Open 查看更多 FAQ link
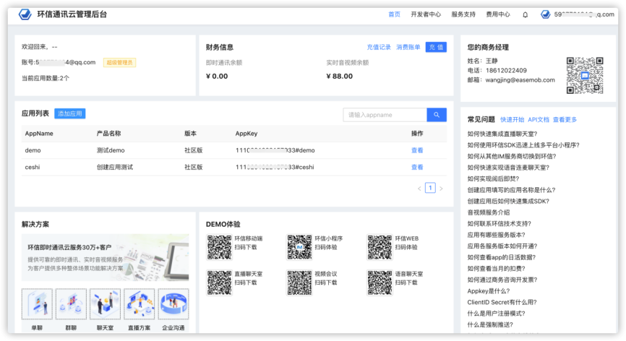Viewport: 626px width, 341px height. point(565,120)
